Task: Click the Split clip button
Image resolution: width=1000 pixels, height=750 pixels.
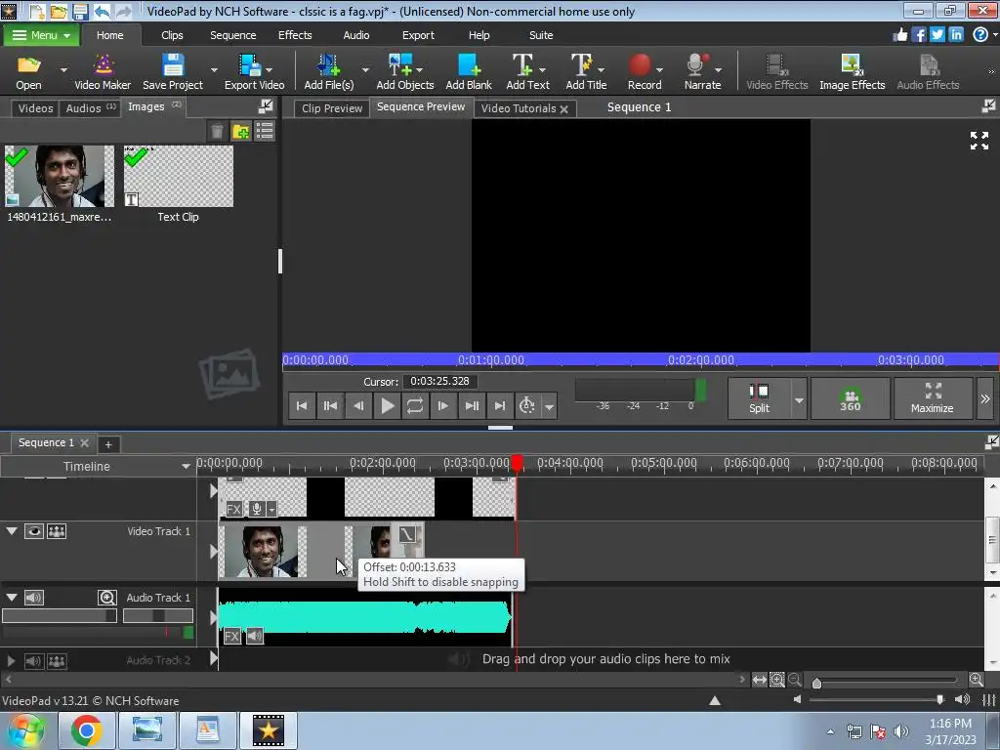Action: tap(759, 398)
